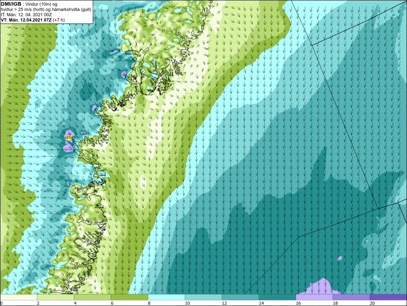Click the 16–18 m/s lavender legend swatch
The width and height of the screenshot is (407, 306).
[314, 297]
